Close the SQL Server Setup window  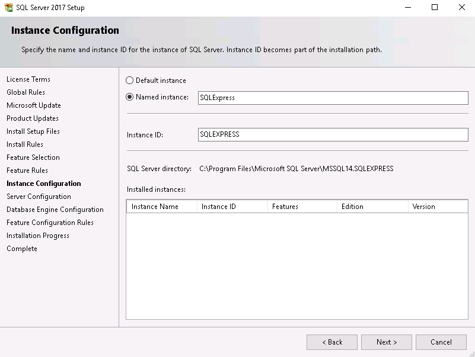pos(462,7)
